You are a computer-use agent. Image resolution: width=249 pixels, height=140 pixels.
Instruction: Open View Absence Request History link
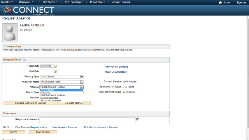31,127
